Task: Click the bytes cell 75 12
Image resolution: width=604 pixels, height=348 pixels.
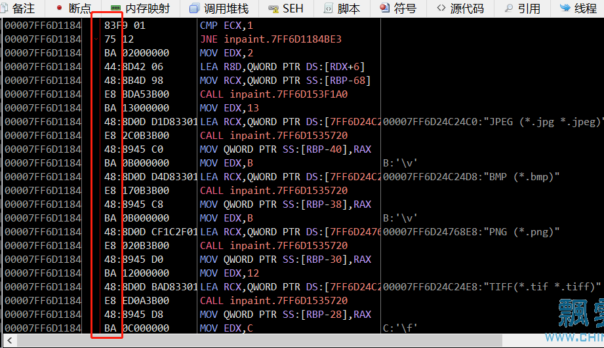Action: click(x=119, y=39)
